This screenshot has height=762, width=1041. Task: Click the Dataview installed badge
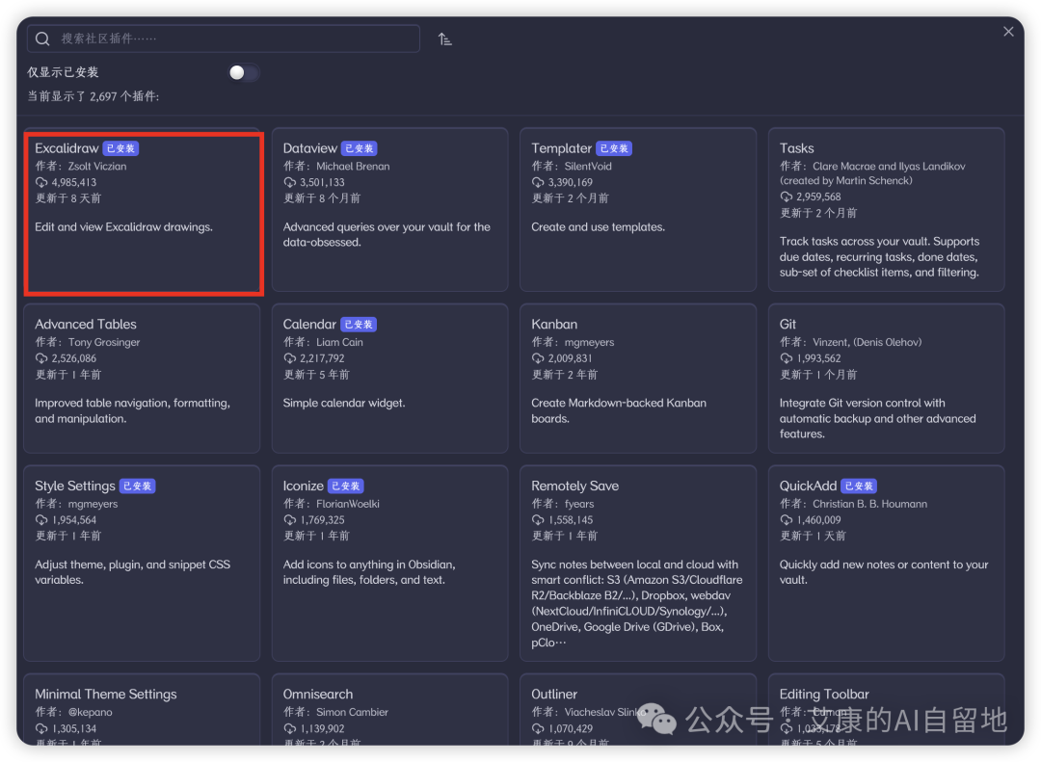(360, 148)
